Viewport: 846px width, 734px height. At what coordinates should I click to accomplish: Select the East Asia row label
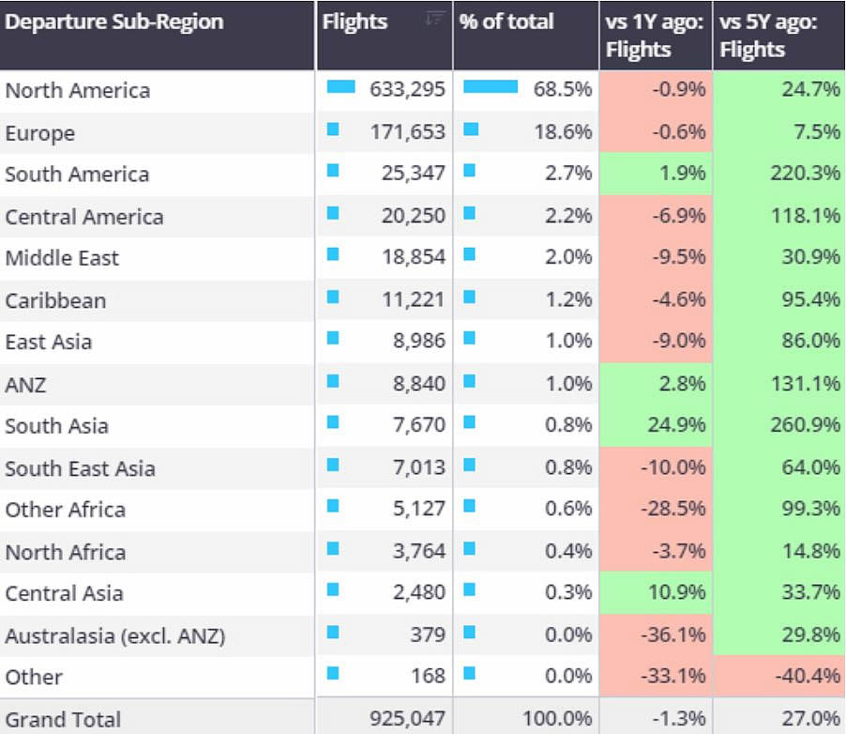pyautogui.click(x=49, y=342)
